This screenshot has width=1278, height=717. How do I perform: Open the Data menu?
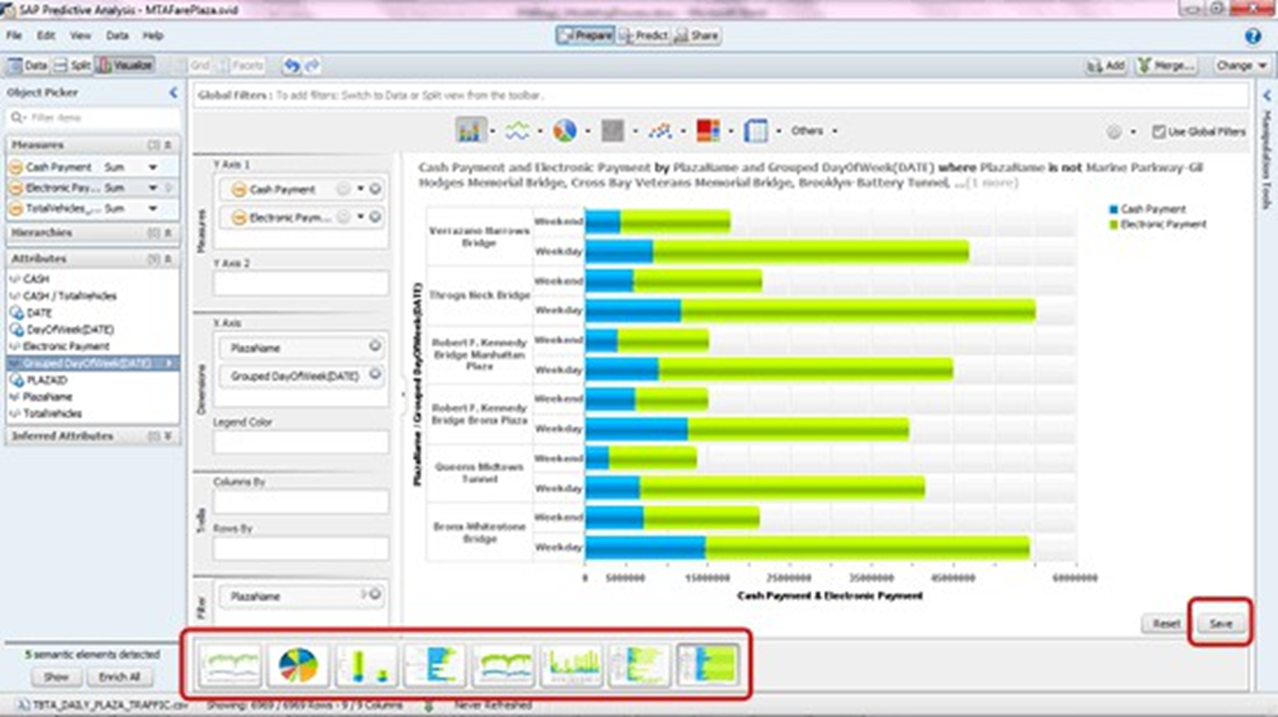coord(117,36)
